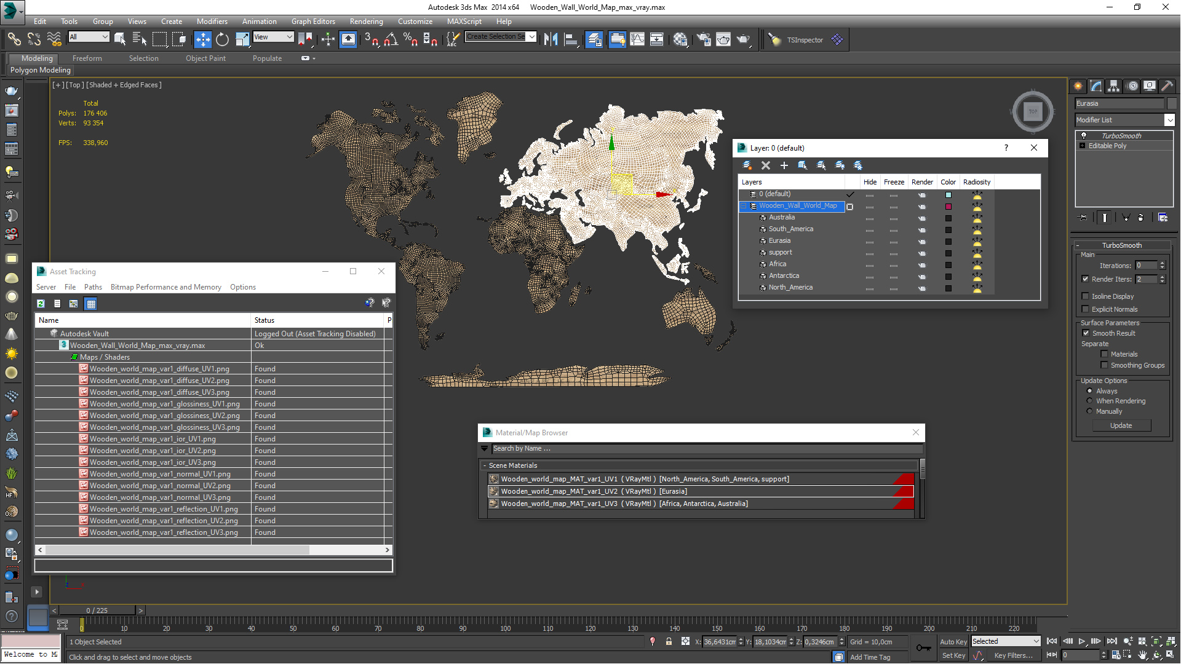Viewport: 1181px width, 664px height.
Task: Open Bitmap Performance and Memory menu
Action: (x=165, y=287)
